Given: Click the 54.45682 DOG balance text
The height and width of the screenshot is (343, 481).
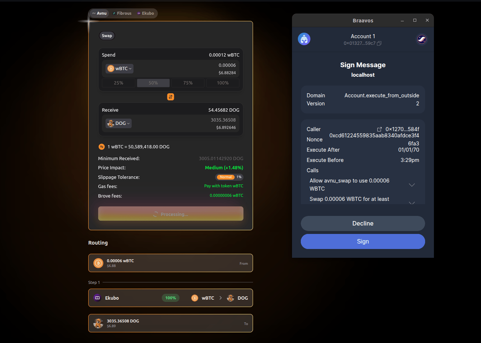Looking at the screenshot, I should (224, 110).
